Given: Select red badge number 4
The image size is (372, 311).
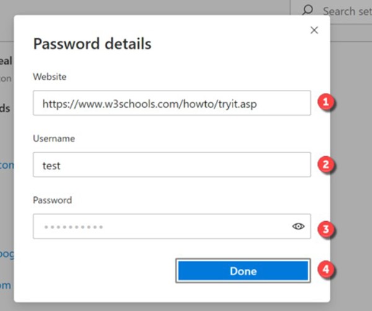Looking at the screenshot, I should click(327, 271).
